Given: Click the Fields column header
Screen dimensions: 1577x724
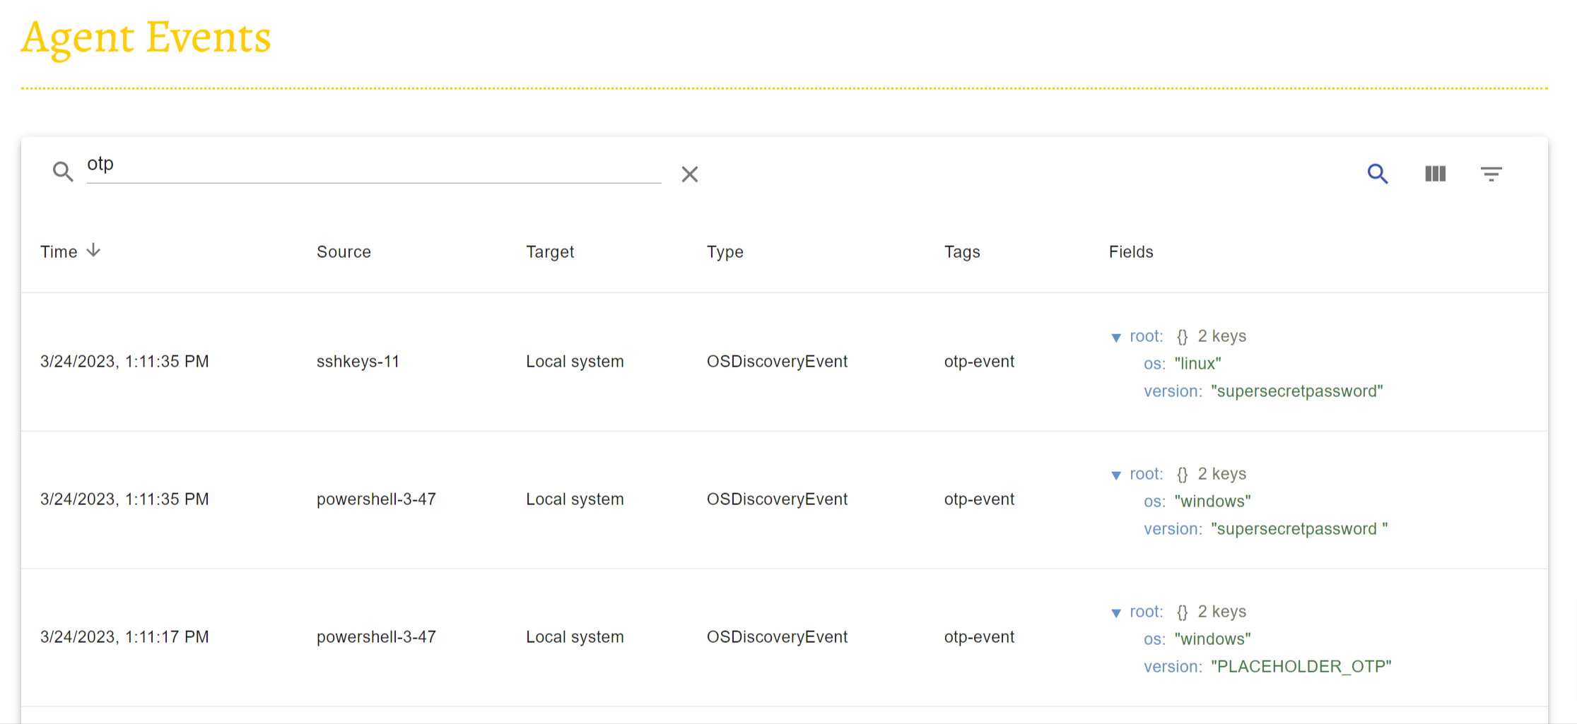Looking at the screenshot, I should (1131, 252).
